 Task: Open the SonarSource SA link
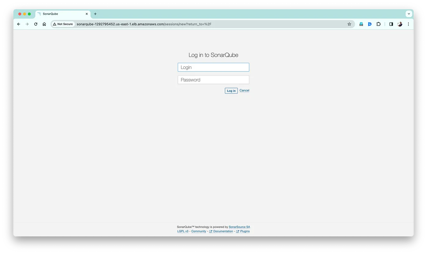[239, 227]
